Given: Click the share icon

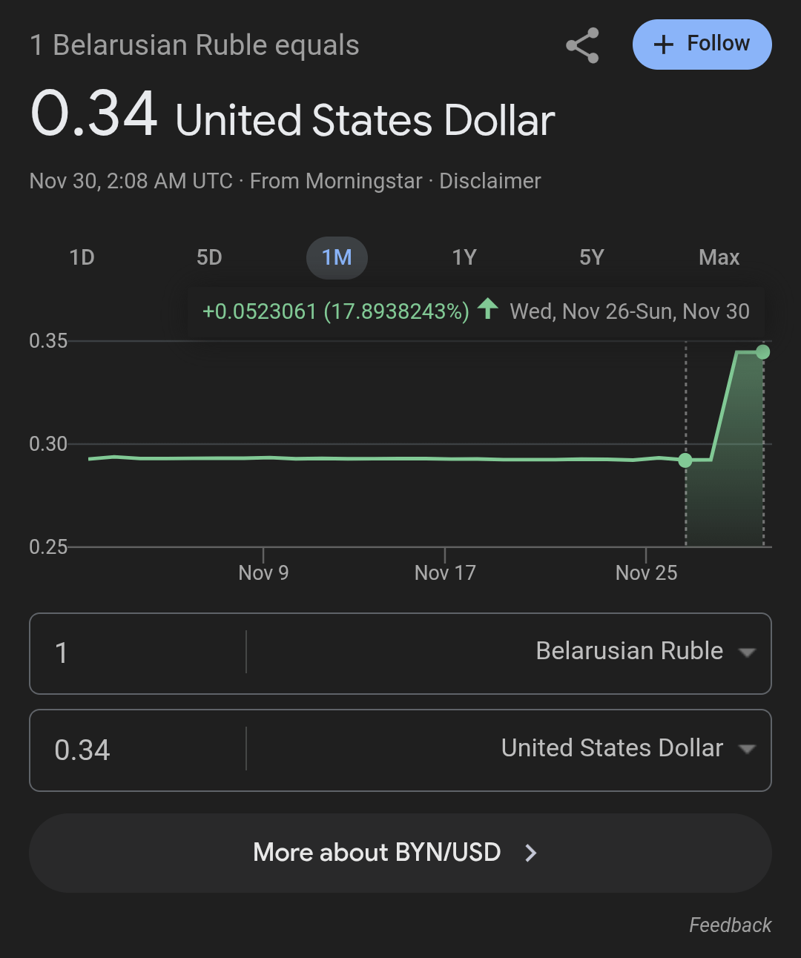Looking at the screenshot, I should 582,45.
